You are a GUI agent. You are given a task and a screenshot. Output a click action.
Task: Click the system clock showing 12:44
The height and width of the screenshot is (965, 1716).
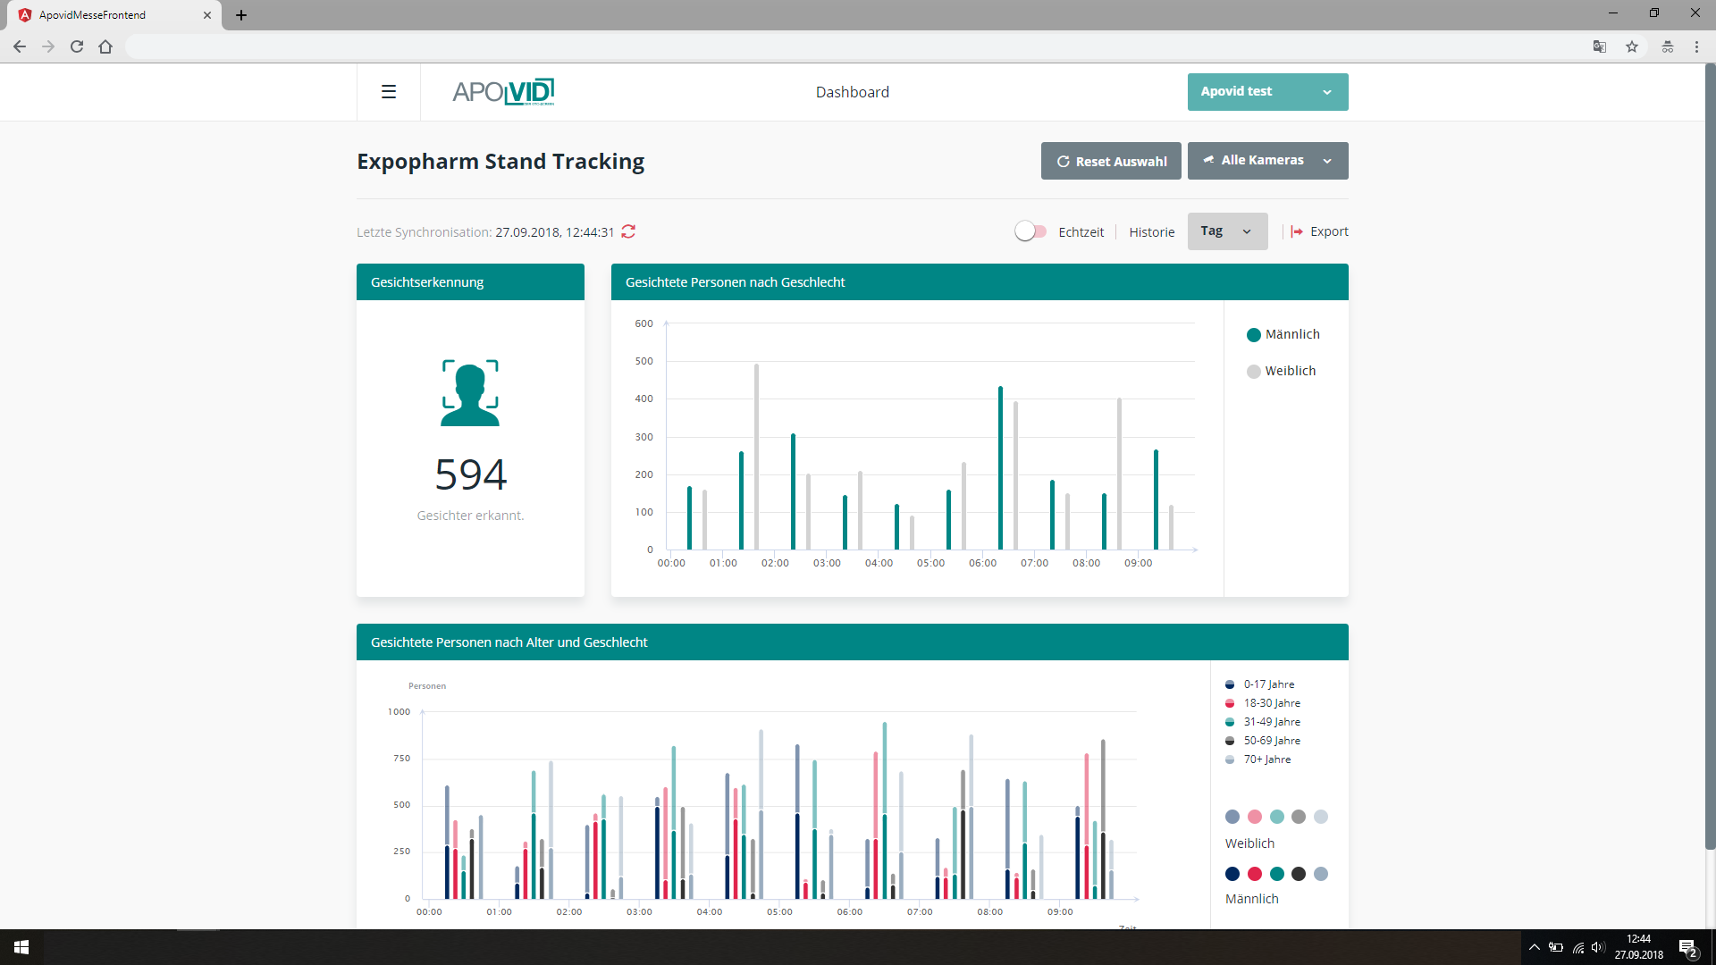click(x=1638, y=939)
